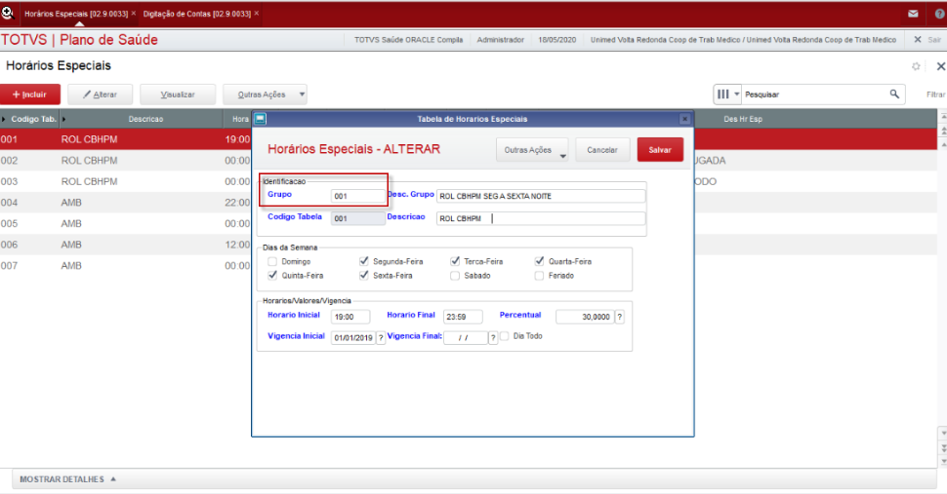This screenshot has height=494, width=947.
Task: Click the Grupo input field
Action: click(x=357, y=197)
